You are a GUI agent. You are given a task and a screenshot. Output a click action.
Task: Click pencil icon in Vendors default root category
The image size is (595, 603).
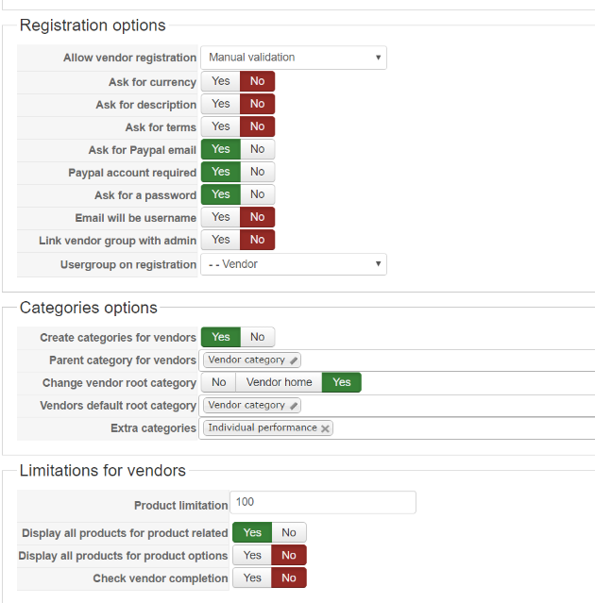[294, 406]
